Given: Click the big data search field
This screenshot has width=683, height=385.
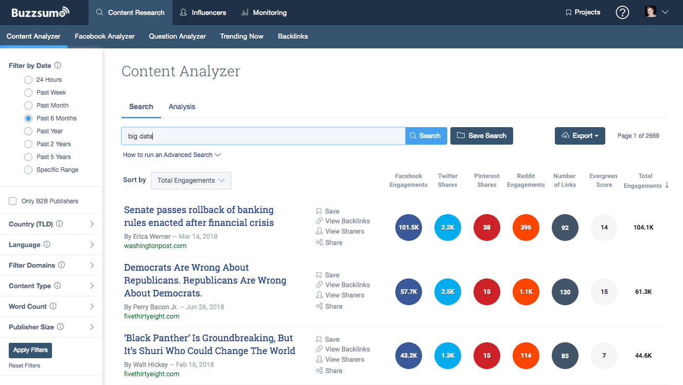Looking at the screenshot, I should 264,136.
